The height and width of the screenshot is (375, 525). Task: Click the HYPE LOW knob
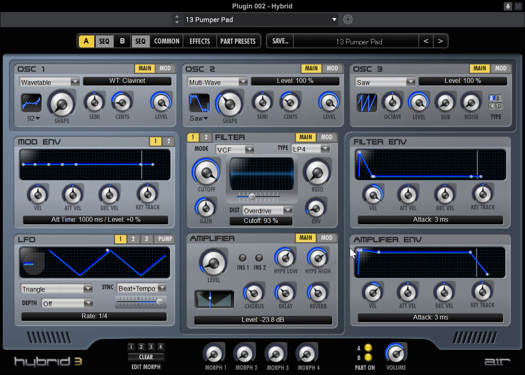point(285,258)
